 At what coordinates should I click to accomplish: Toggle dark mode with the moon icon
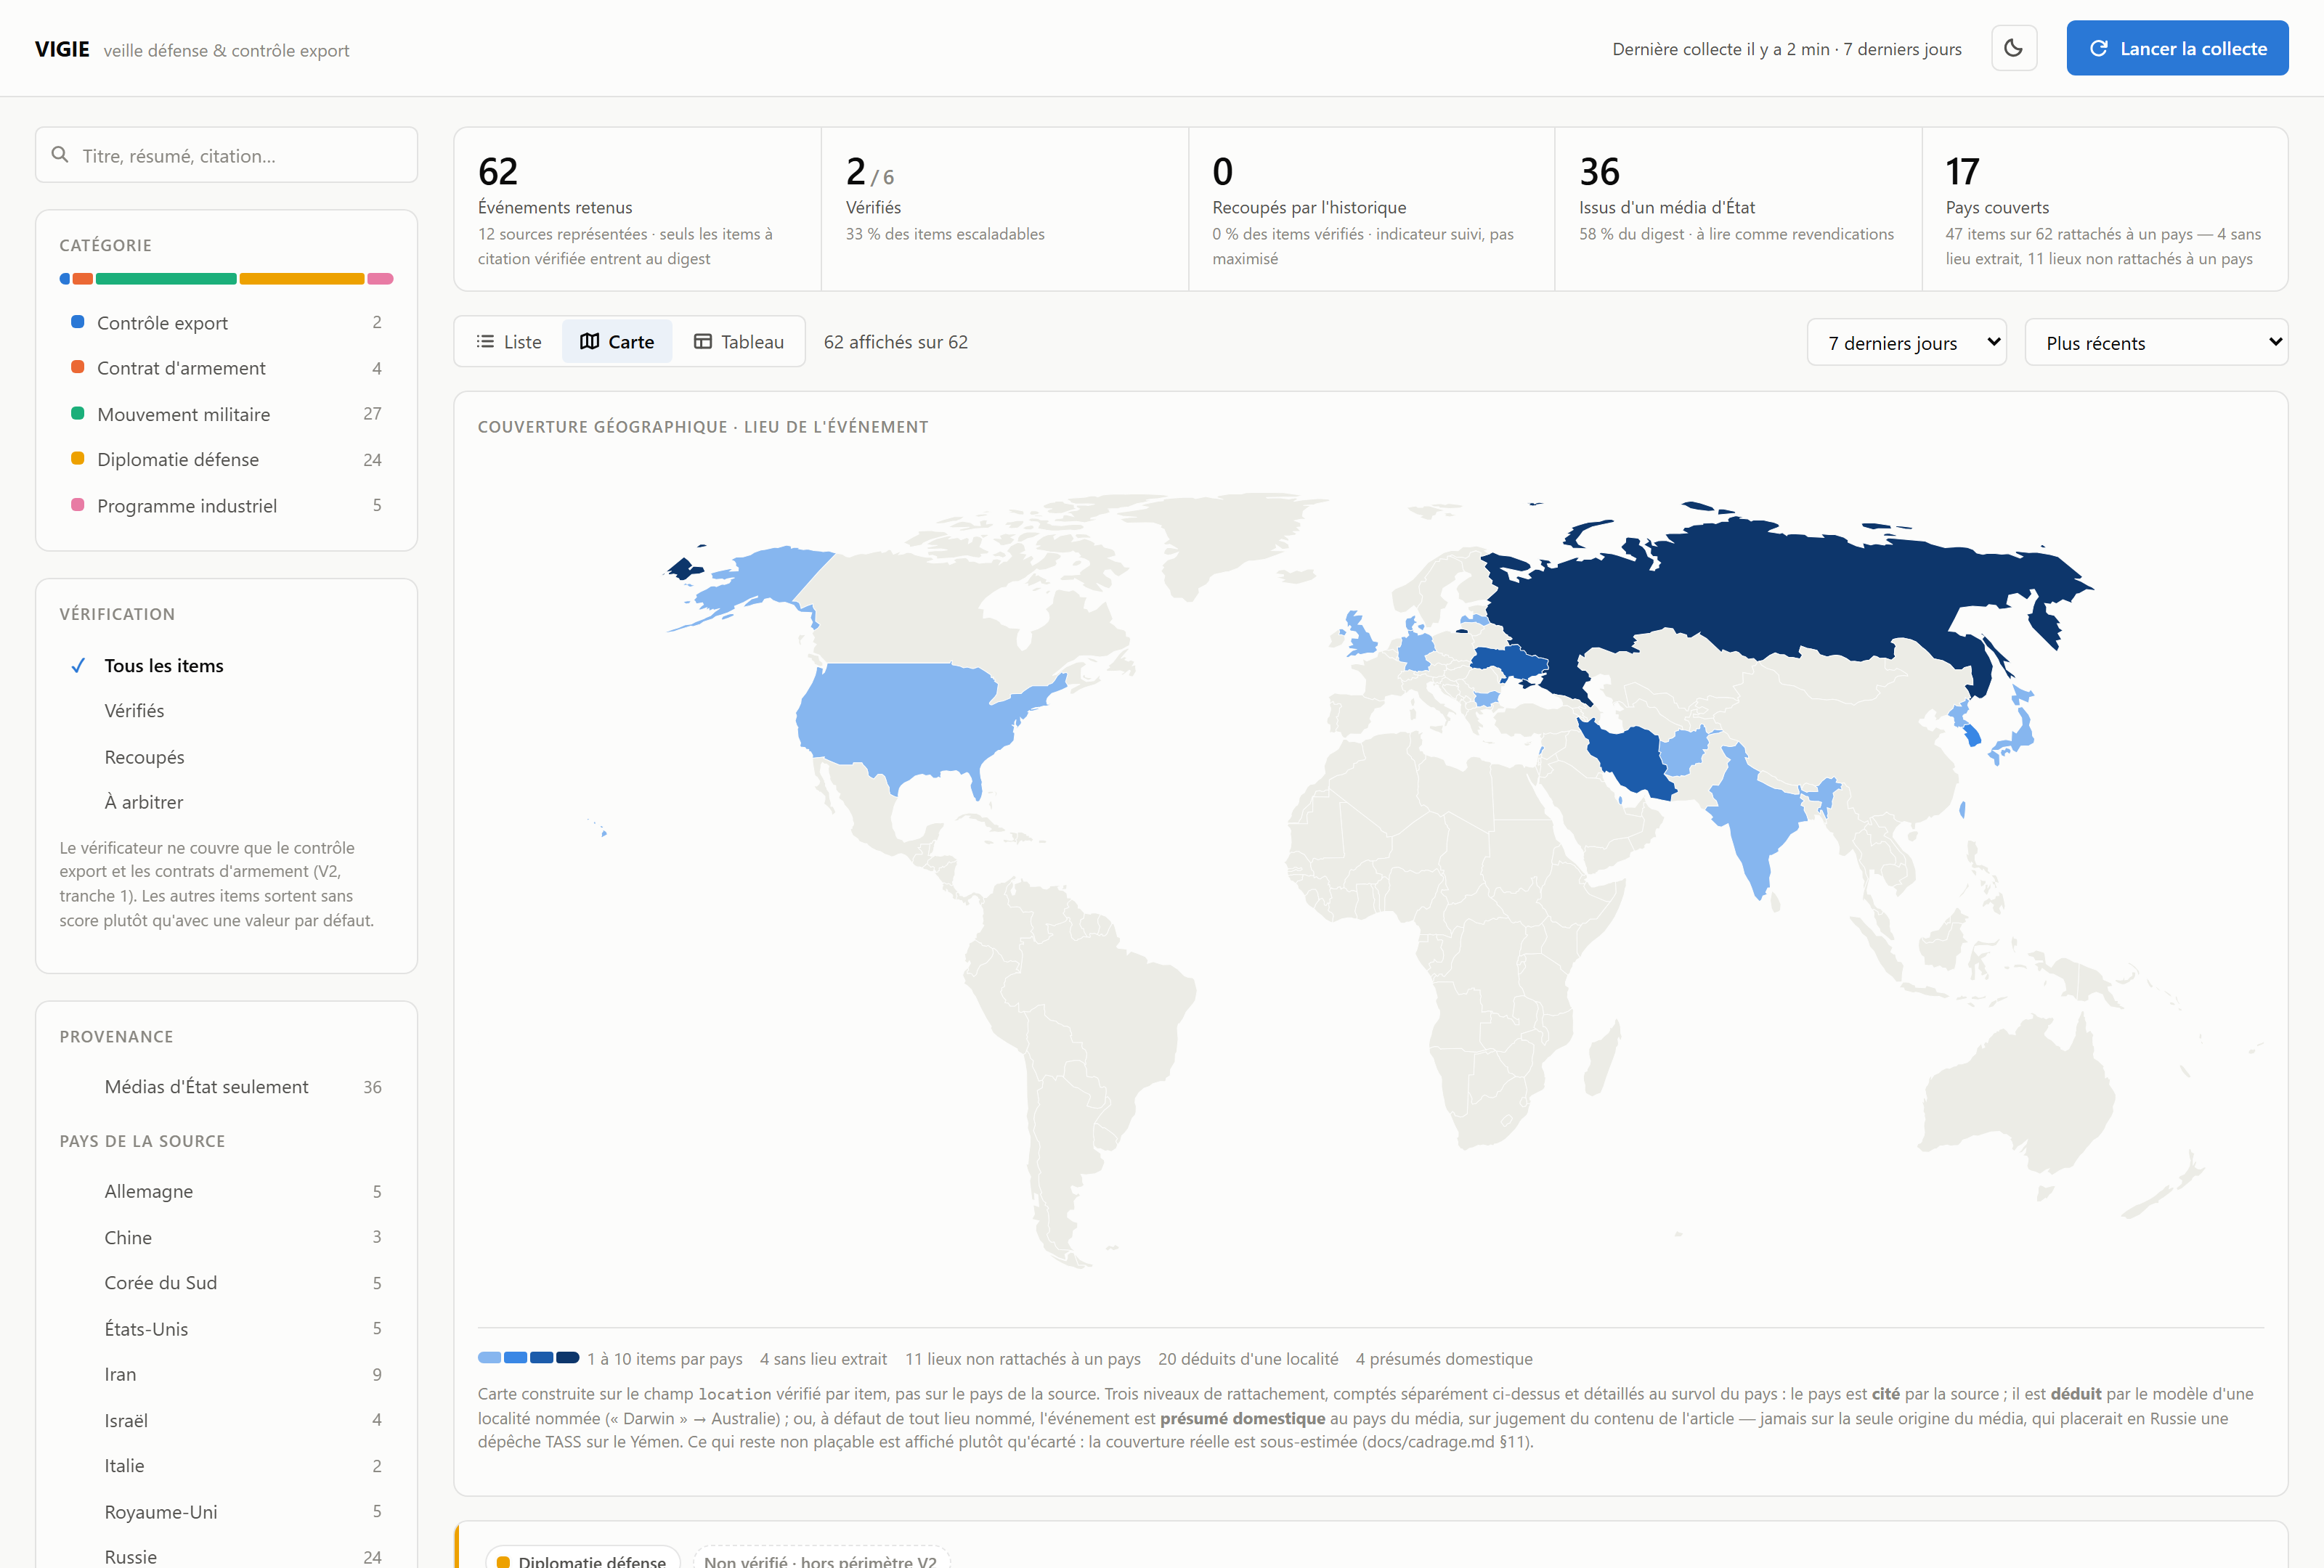(2013, 48)
